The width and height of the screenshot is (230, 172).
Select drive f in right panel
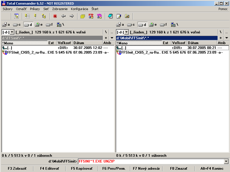(163, 25)
